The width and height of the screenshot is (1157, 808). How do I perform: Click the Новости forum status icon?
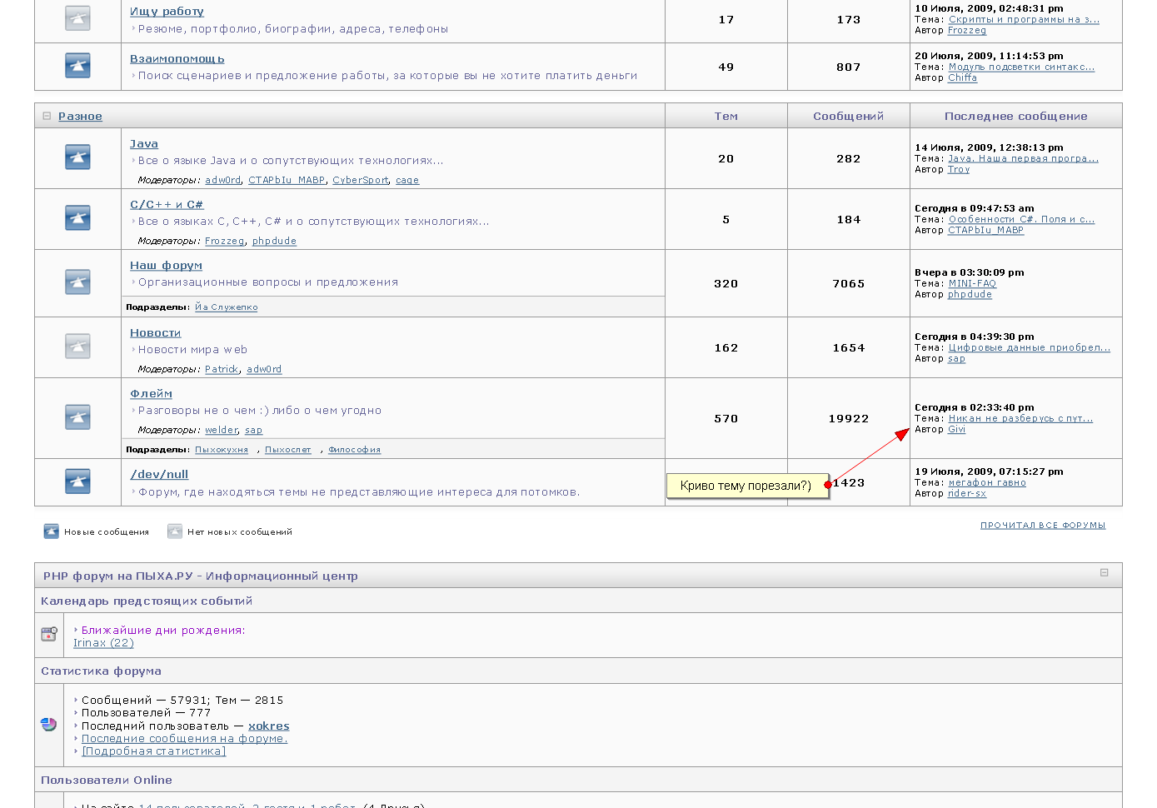77,347
